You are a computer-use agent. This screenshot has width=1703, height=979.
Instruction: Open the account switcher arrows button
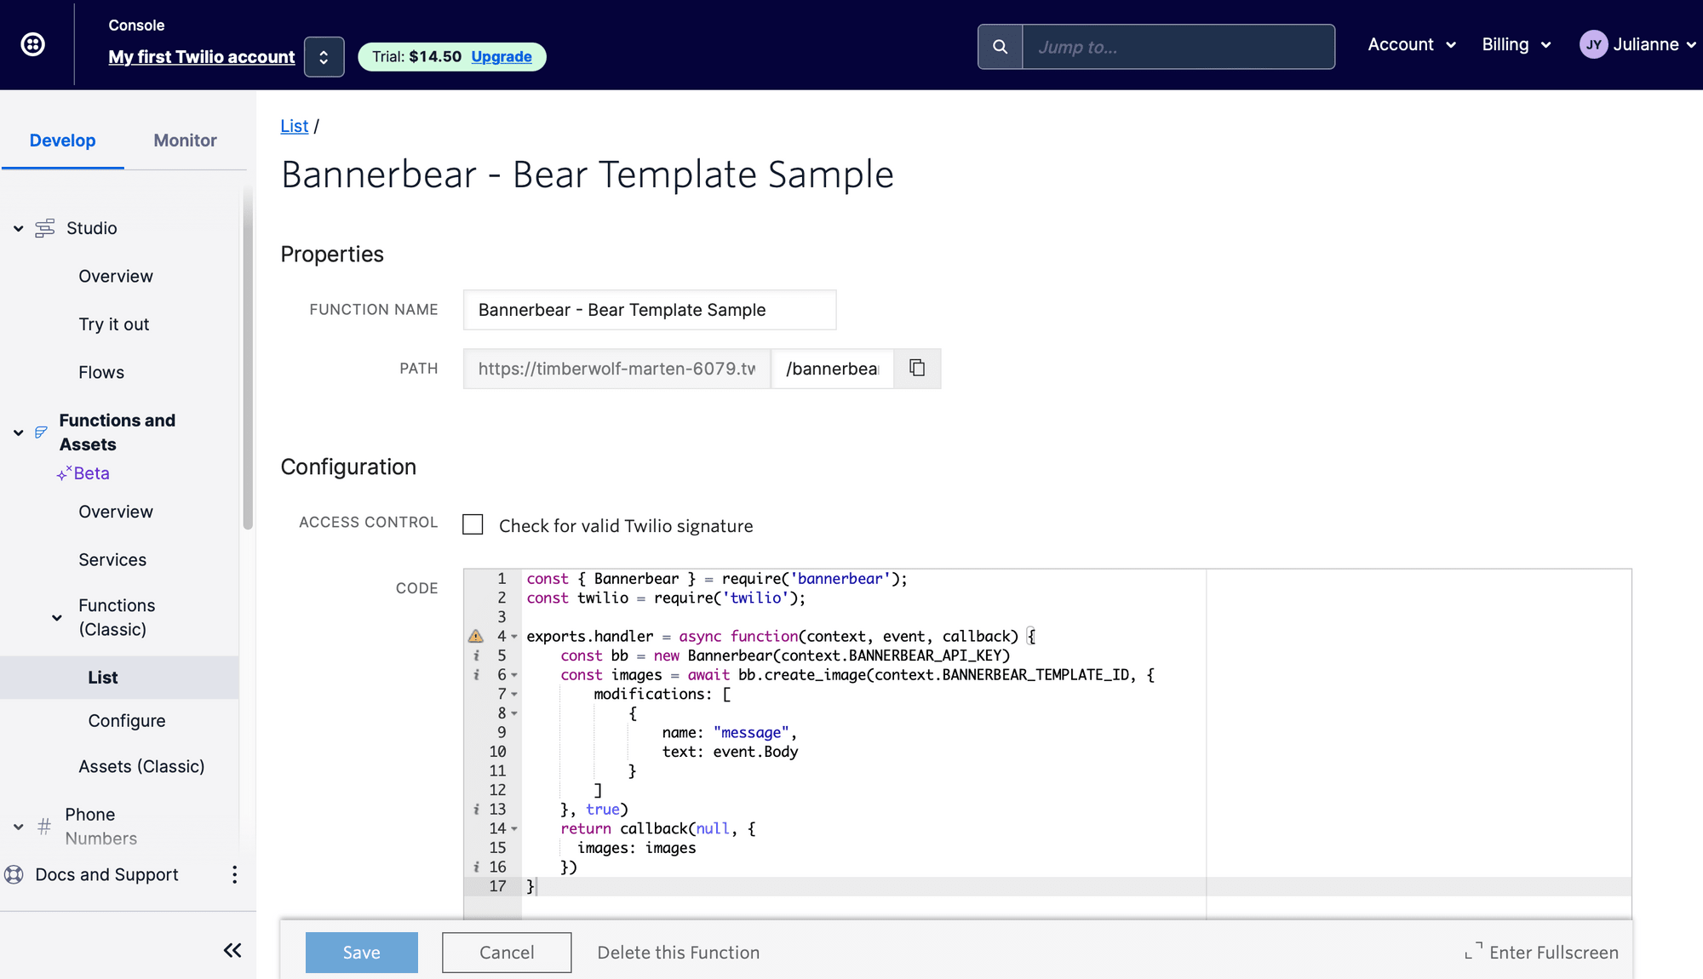[324, 57]
